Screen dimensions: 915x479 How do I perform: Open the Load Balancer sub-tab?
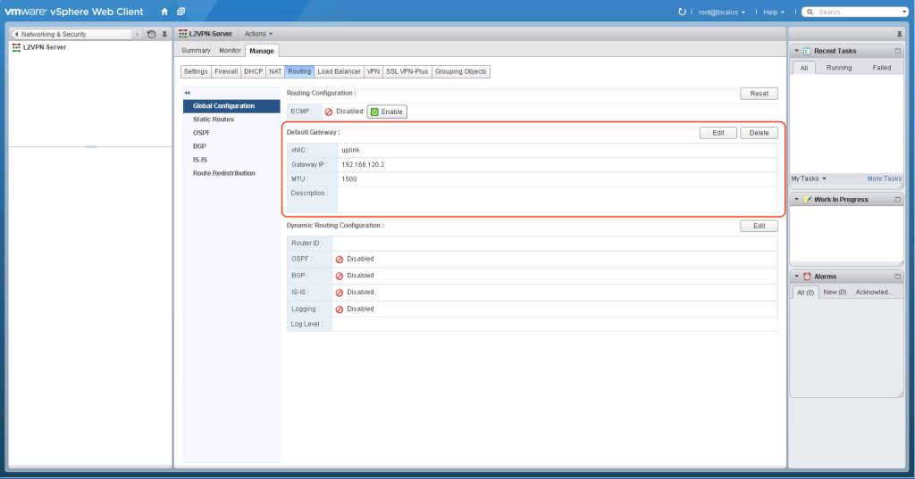coord(339,71)
